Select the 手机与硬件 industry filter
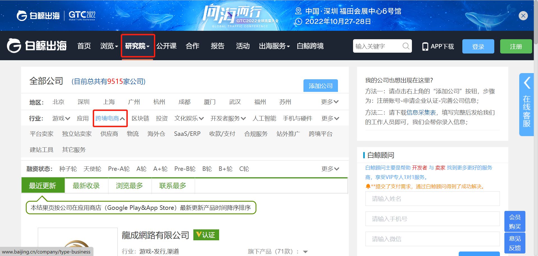 click(298, 118)
